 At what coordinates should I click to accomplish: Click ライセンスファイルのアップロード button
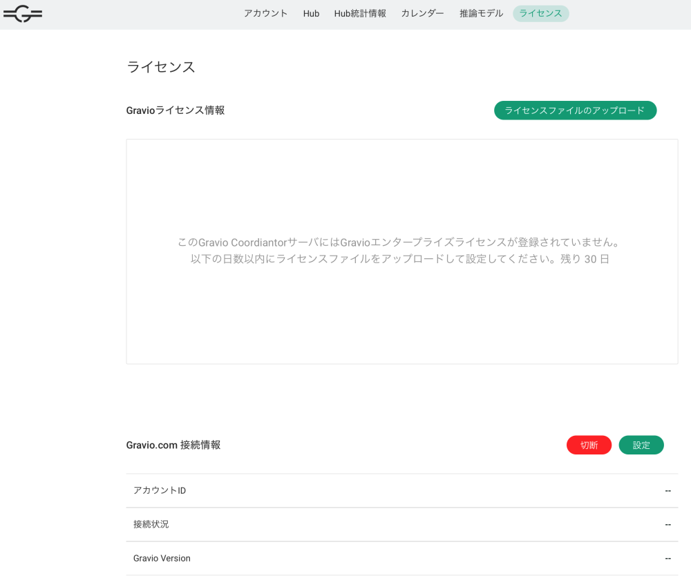(575, 110)
